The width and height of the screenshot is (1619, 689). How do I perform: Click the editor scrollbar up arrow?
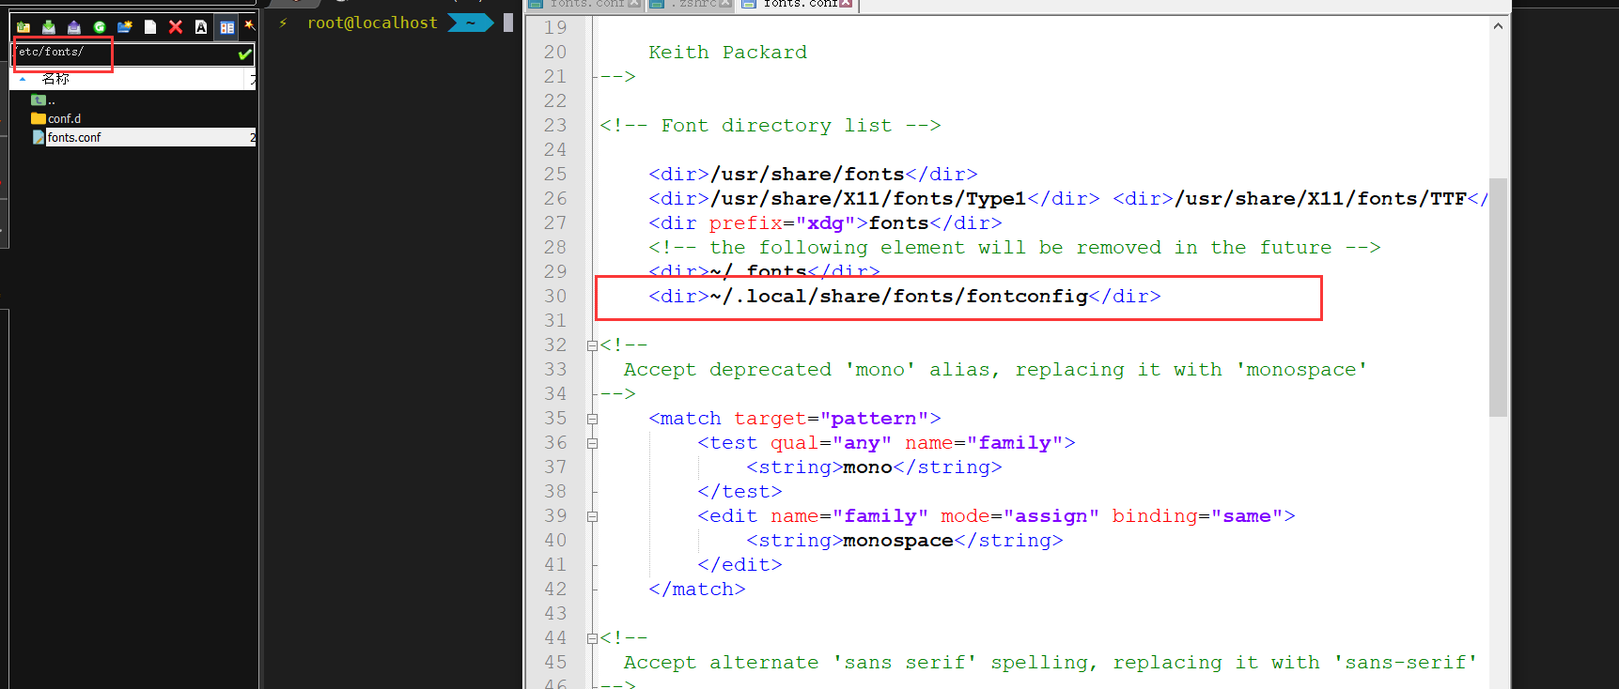[1498, 26]
